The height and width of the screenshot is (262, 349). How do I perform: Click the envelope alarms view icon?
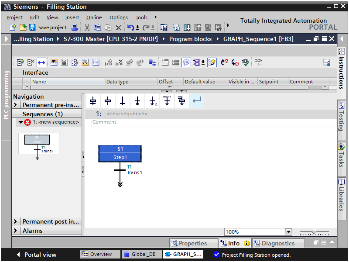(96, 62)
